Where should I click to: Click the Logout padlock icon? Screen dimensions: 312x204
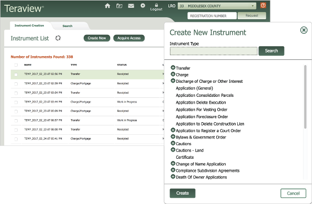pos(157,5)
